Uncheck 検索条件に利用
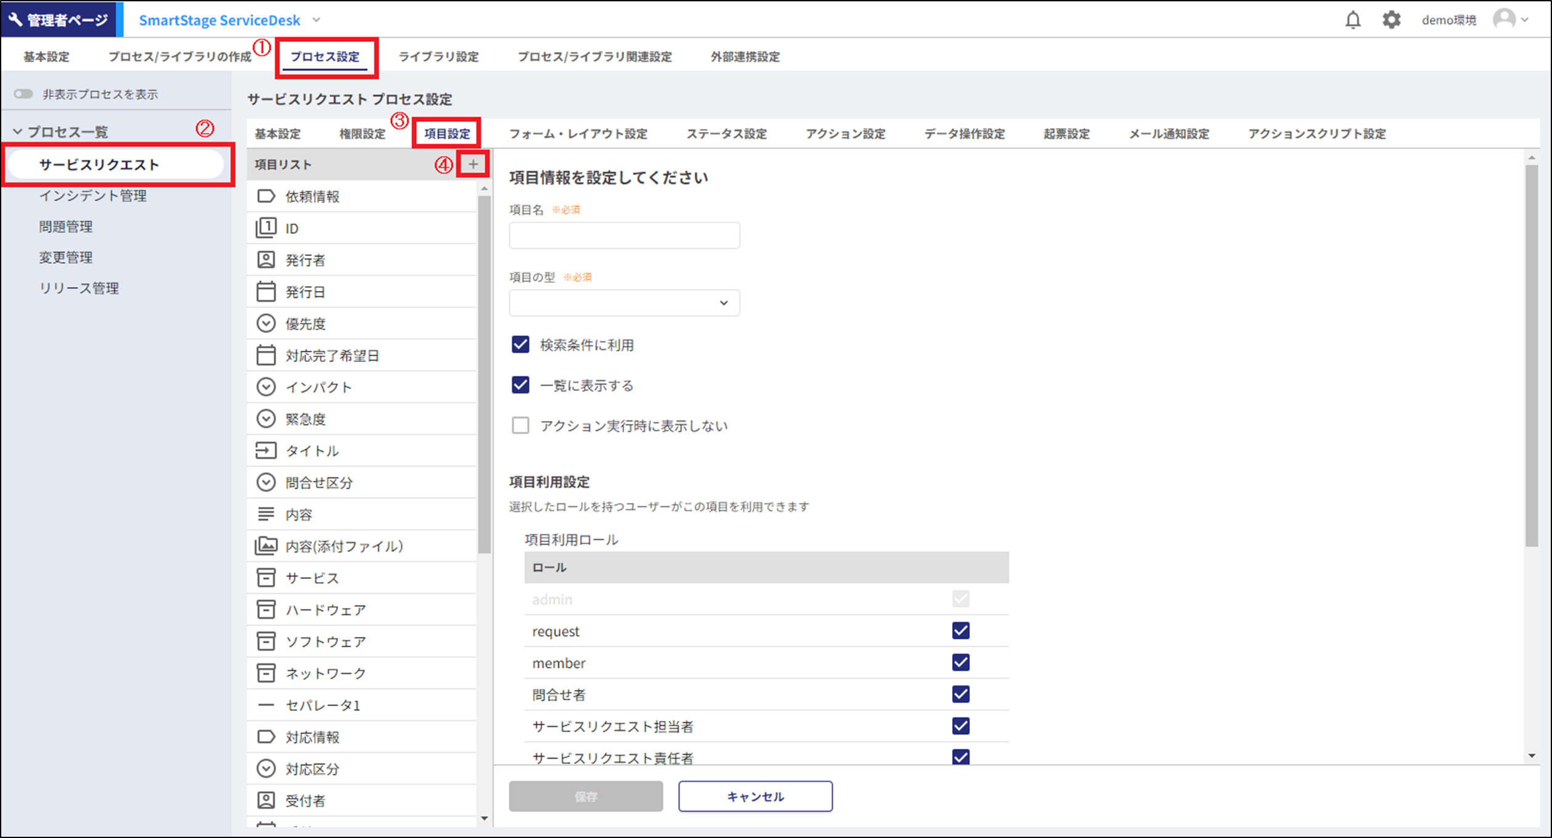The height and width of the screenshot is (838, 1552). (x=520, y=345)
